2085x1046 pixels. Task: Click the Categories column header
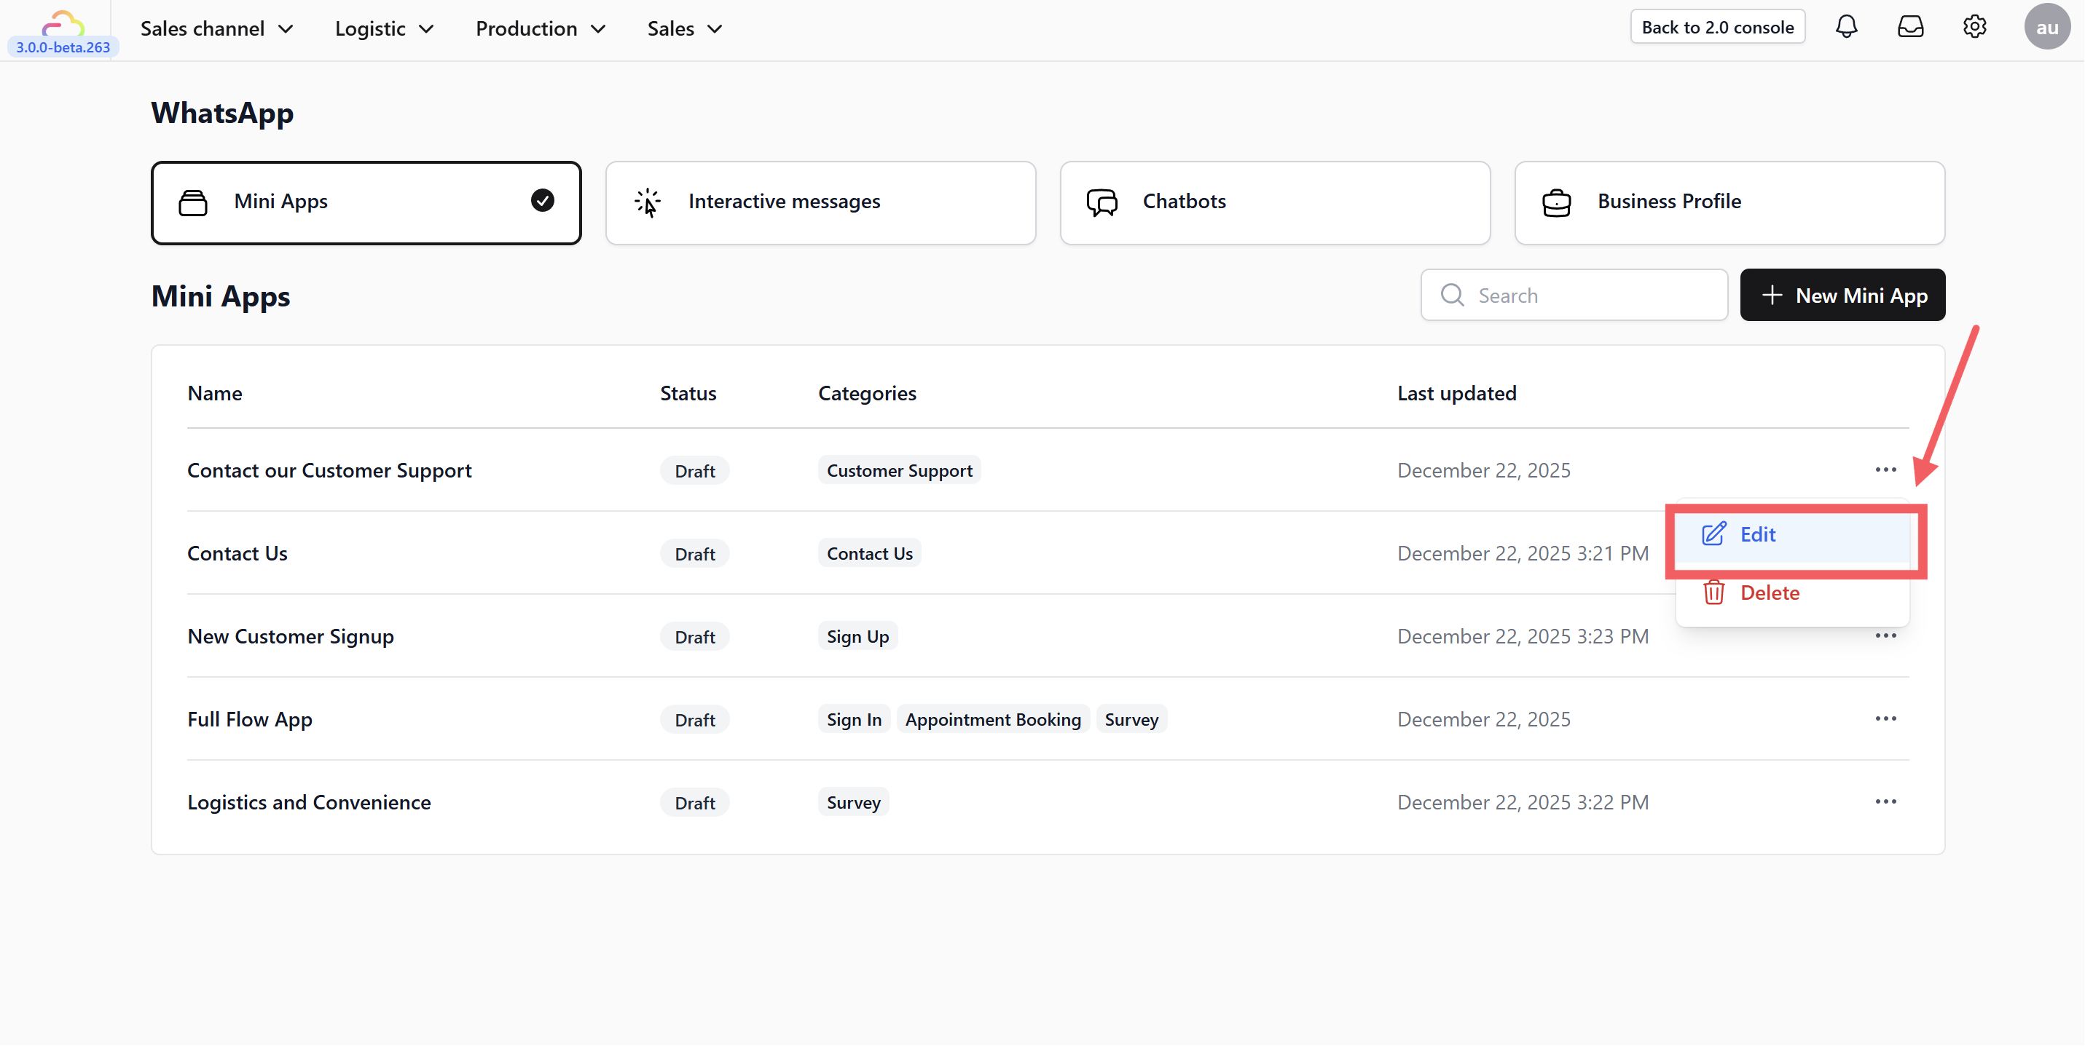pos(867,393)
